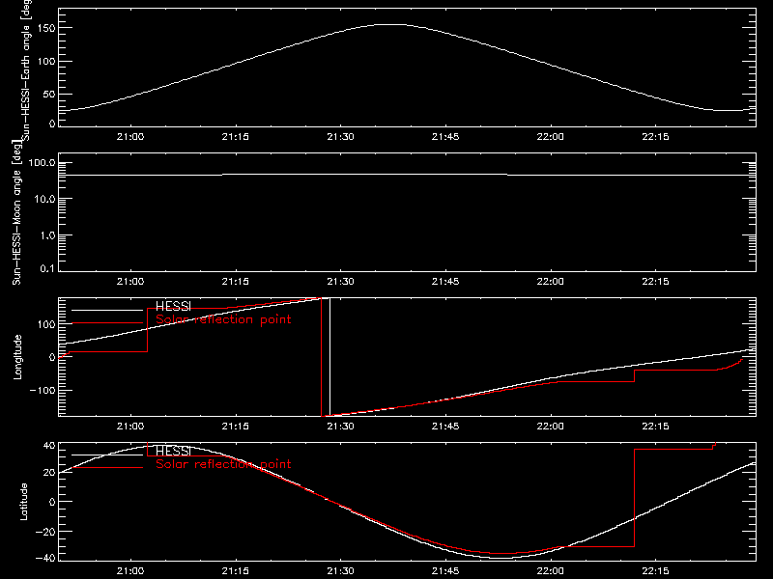The width and height of the screenshot is (773, 579).
Task: Click the 100.0 tick on the Moon plot
Action: pos(43,163)
